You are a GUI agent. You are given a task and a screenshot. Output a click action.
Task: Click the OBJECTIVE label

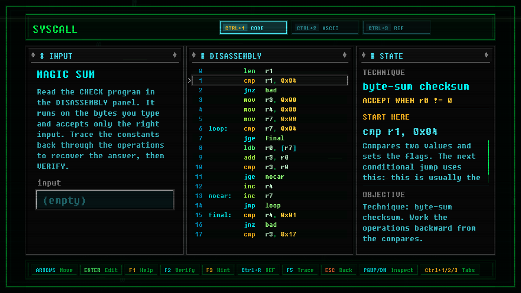[384, 195]
